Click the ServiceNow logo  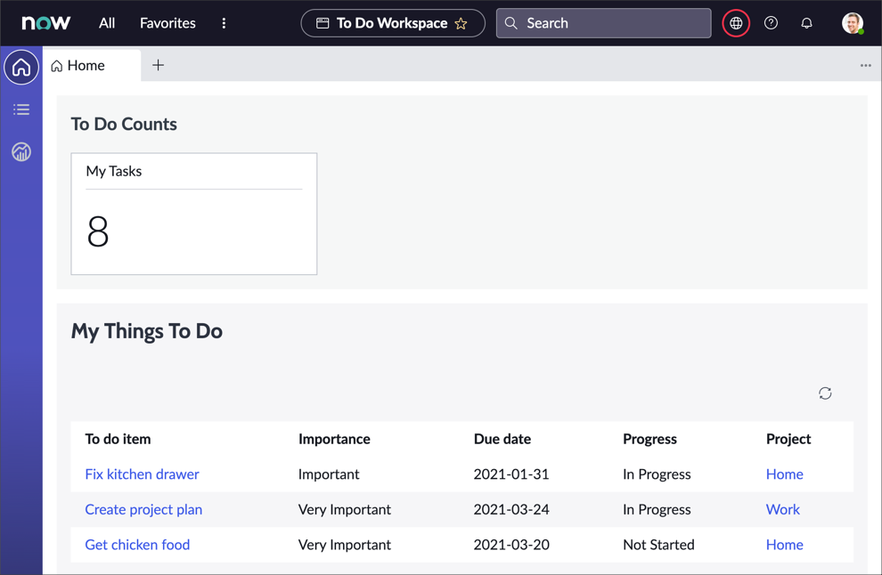[45, 23]
